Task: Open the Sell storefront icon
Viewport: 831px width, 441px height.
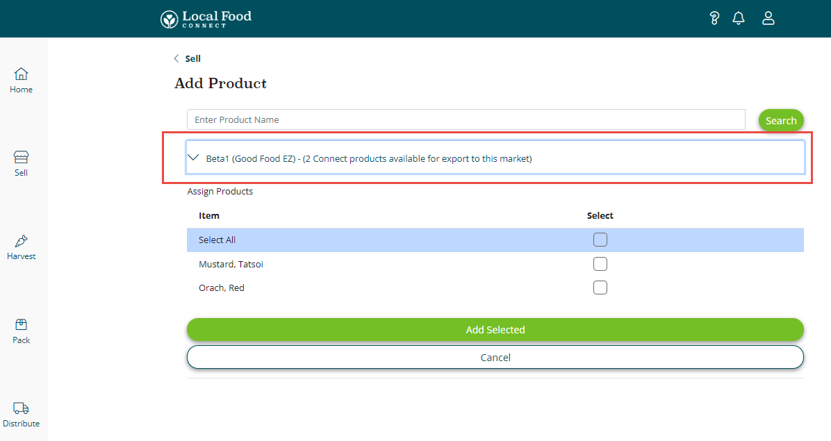Action: click(22, 158)
